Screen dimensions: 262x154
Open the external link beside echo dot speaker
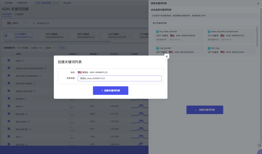point(34,83)
